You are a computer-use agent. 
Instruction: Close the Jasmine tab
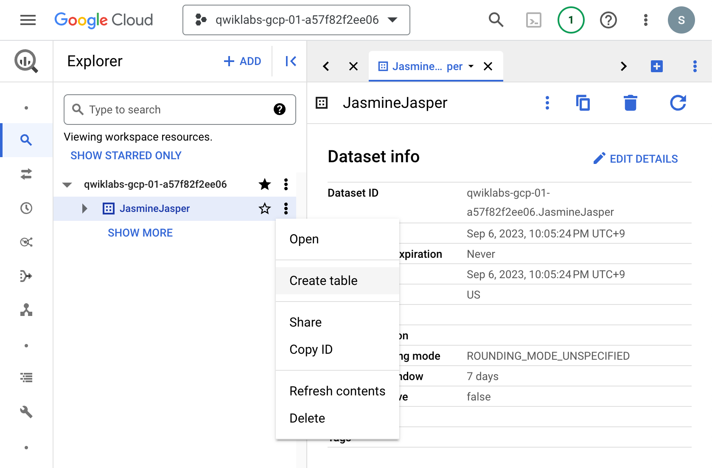(x=488, y=66)
